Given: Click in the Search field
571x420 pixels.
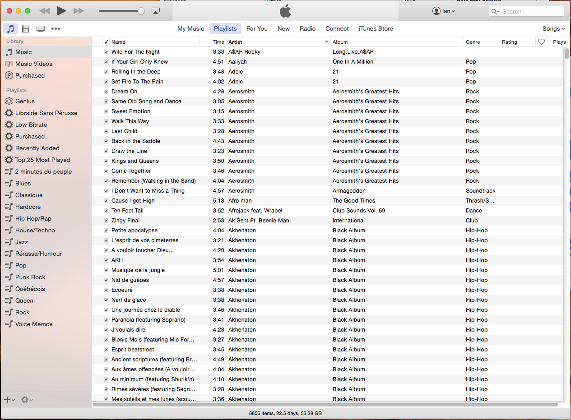Looking at the screenshot, I should click(526, 11).
